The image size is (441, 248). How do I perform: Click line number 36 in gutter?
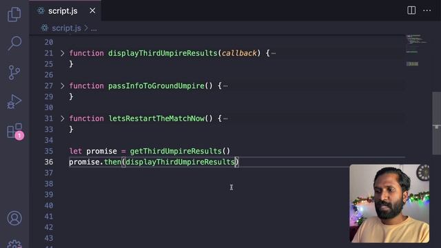tap(49, 162)
